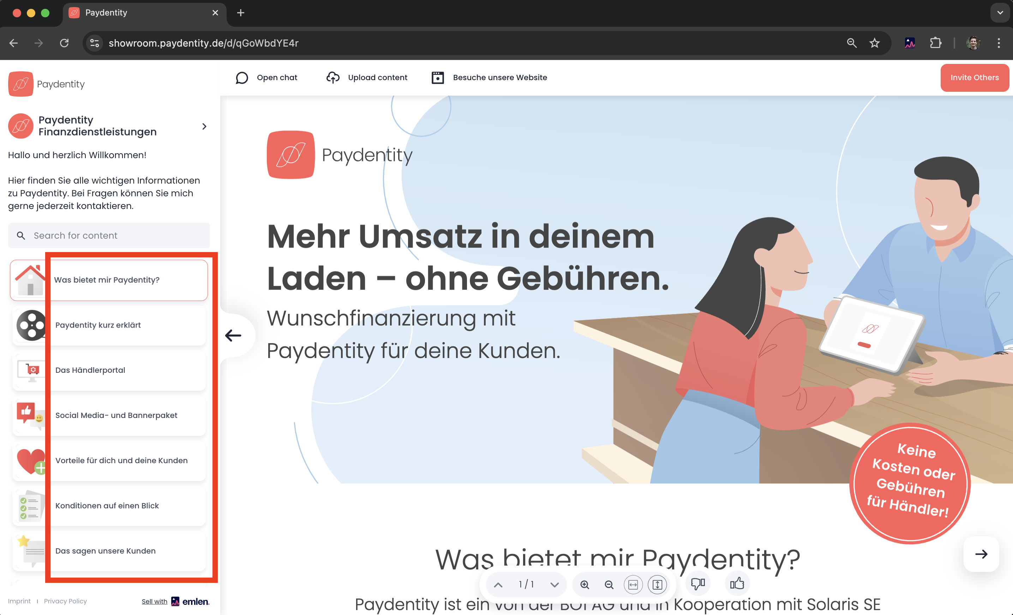The height and width of the screenshot is (615, 1013).
Task: Toggle fit-to-height view icon
Action: [x=657, y=585]
